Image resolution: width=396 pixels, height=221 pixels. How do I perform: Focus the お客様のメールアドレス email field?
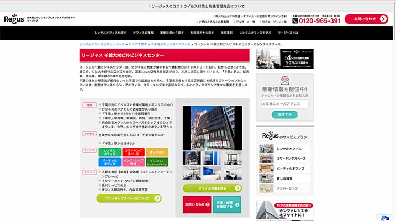coord(284,104)
